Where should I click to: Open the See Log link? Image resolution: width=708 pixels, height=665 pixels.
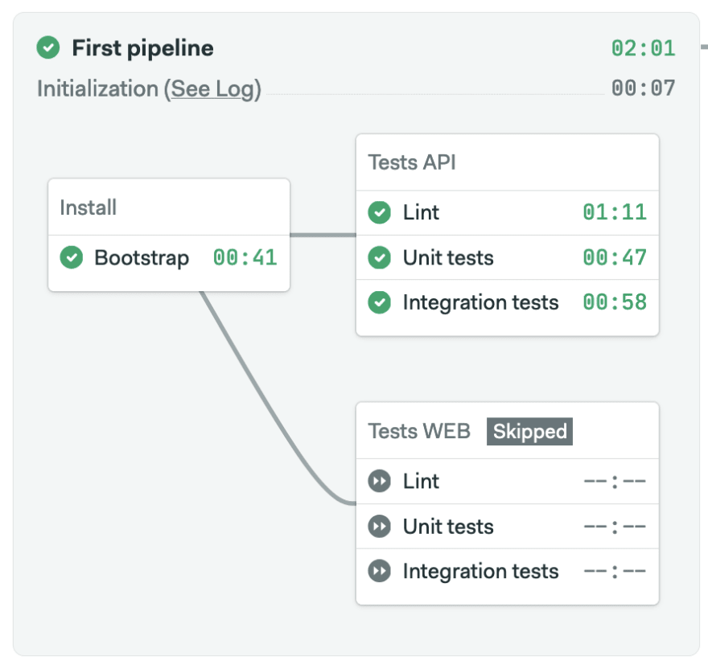[x=212, y=89]
